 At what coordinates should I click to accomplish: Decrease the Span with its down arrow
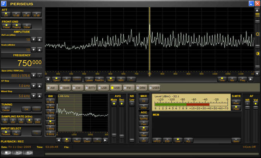[x=34, y=75]
